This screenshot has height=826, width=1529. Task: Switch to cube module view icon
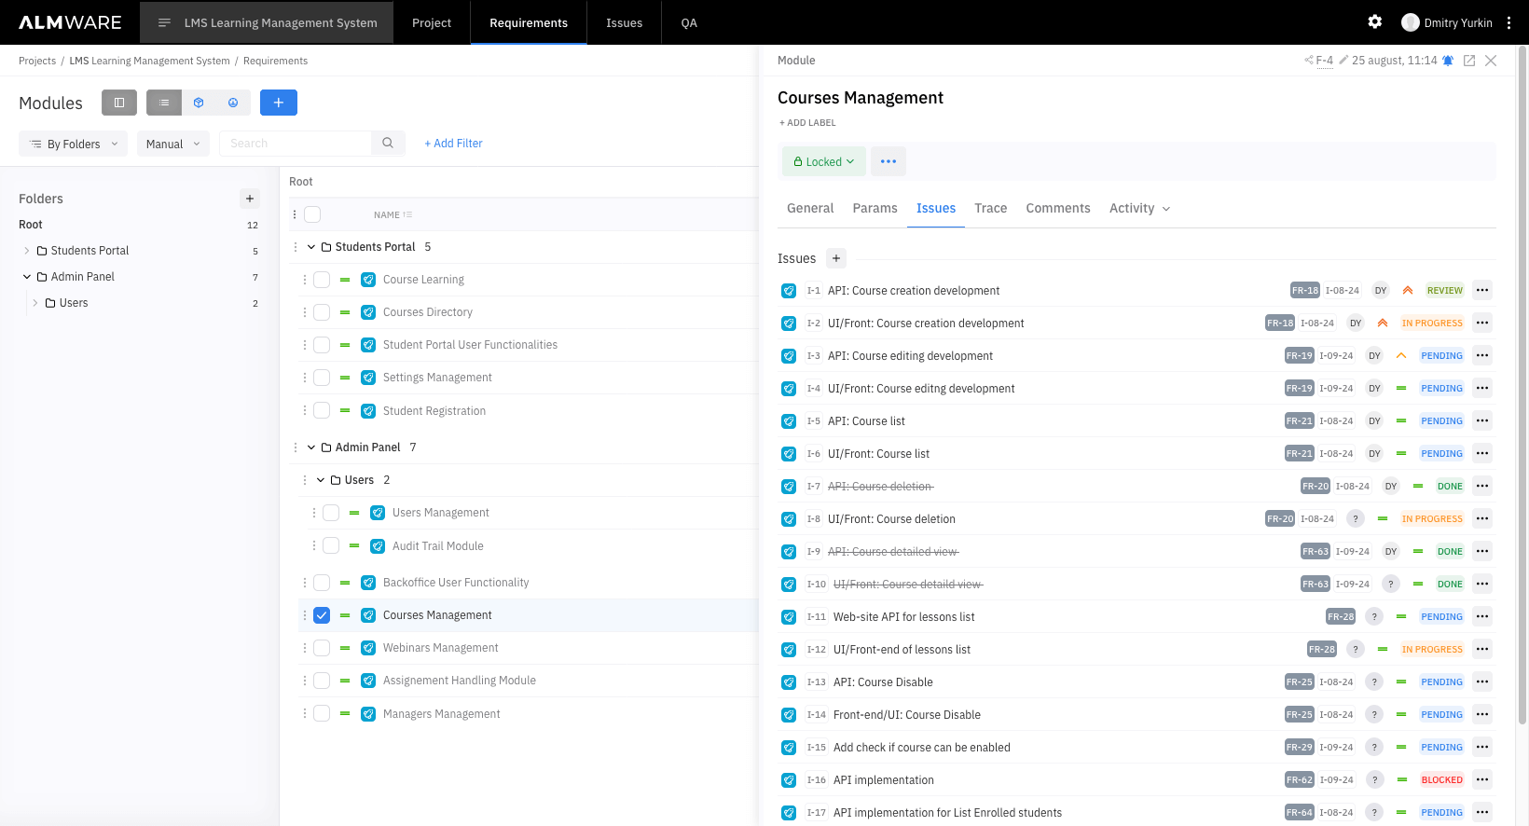(199, 103)
